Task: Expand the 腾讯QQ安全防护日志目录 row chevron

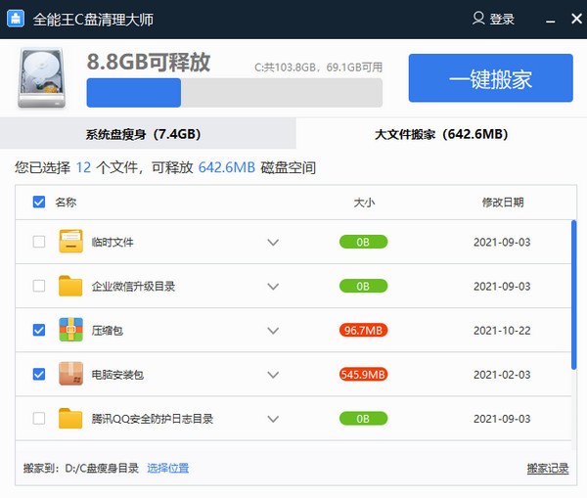Action: click(x=273, y=419)
